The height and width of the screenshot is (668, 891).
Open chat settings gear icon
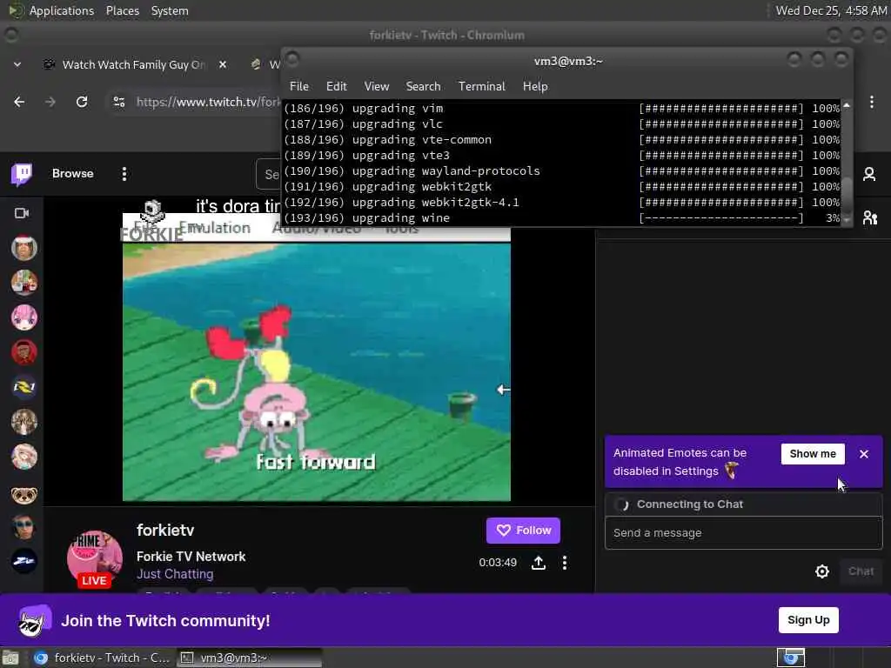click(x=821, y=571)
